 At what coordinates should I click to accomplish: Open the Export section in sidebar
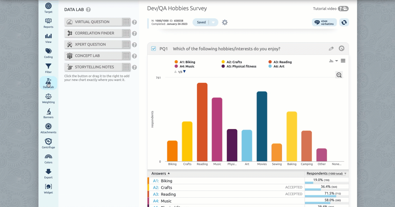click(48, 173)
